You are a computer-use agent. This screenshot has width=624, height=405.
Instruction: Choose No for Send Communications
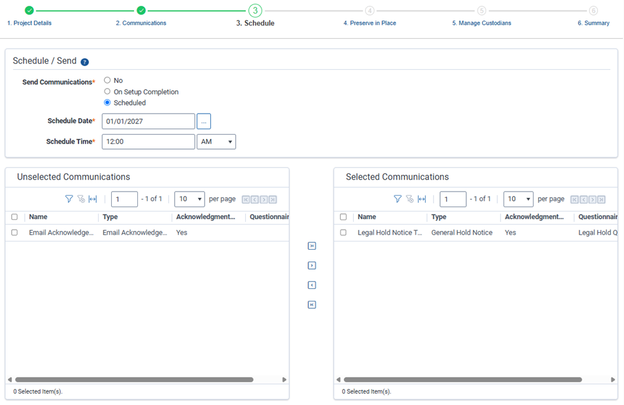[107, 81]
